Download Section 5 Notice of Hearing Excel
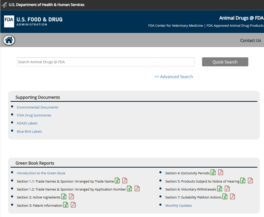Screen dimensions: 264x217 point(243,181)
